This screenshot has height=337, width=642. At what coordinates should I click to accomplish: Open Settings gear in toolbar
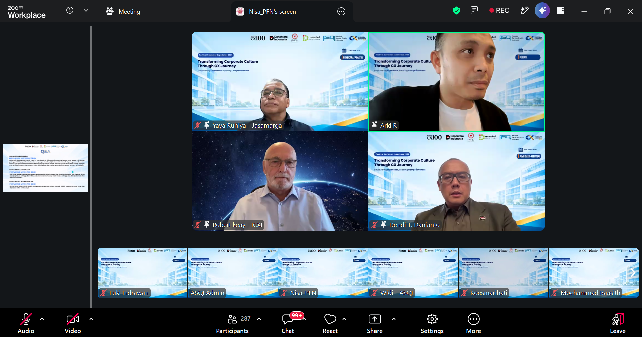tap(432, 323)
